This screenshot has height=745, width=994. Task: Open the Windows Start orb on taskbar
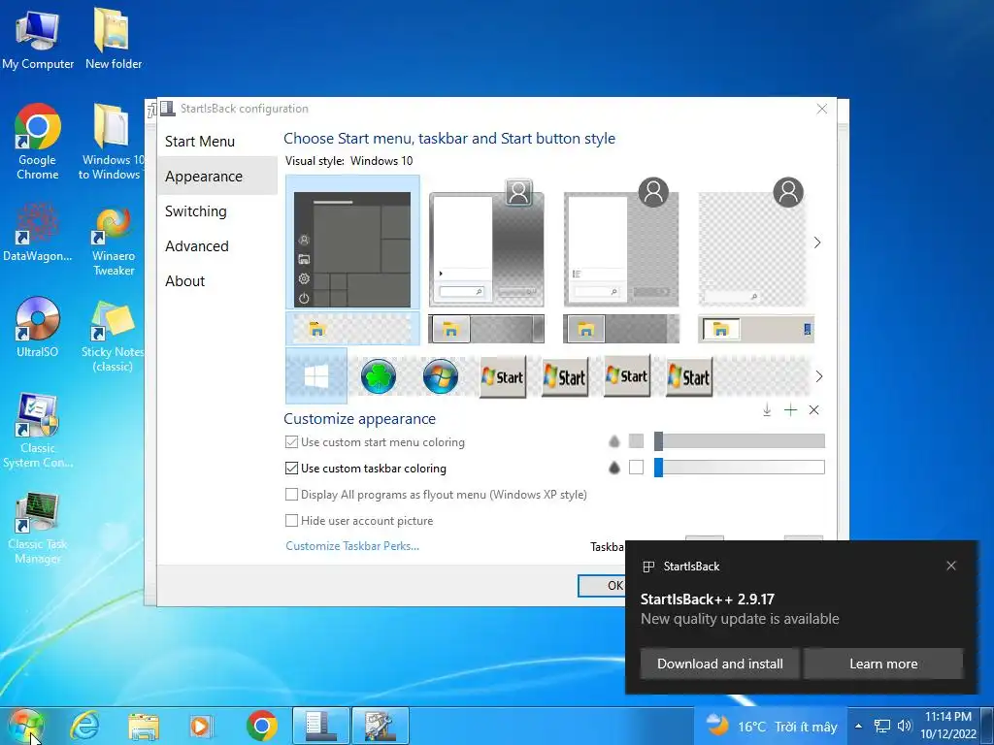[x=26, y=726]
